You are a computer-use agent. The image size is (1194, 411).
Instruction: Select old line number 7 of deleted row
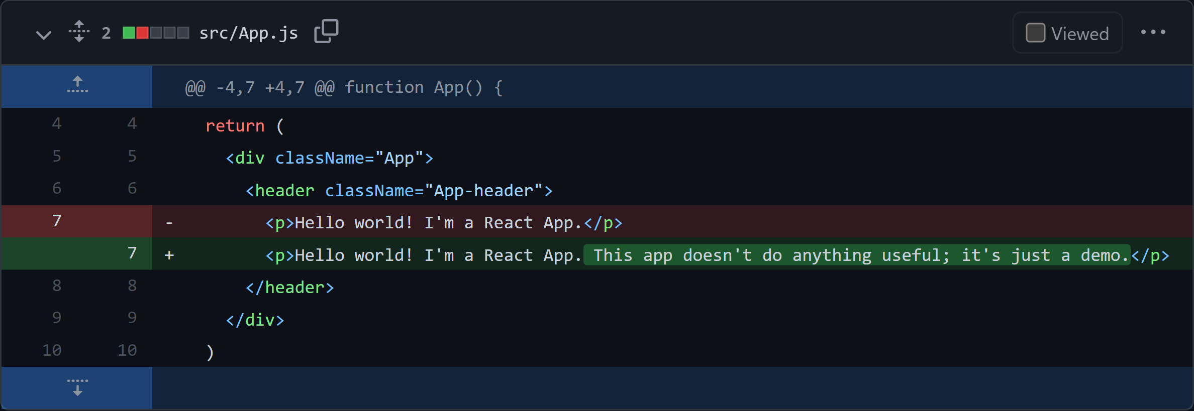tap(57, 221)
